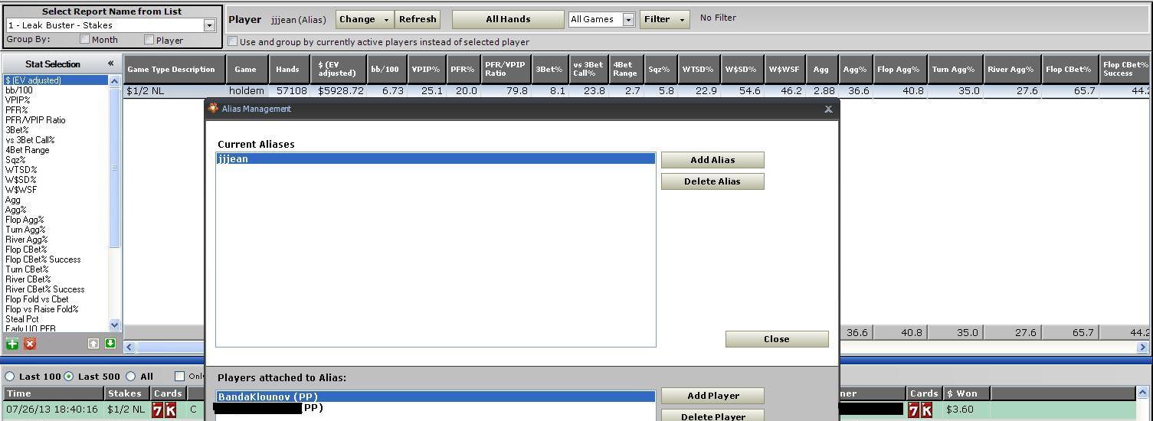Enable Group By Player checkbox
The width and height of the screenshot is (1153, 421).
click(x=149, y=39)
